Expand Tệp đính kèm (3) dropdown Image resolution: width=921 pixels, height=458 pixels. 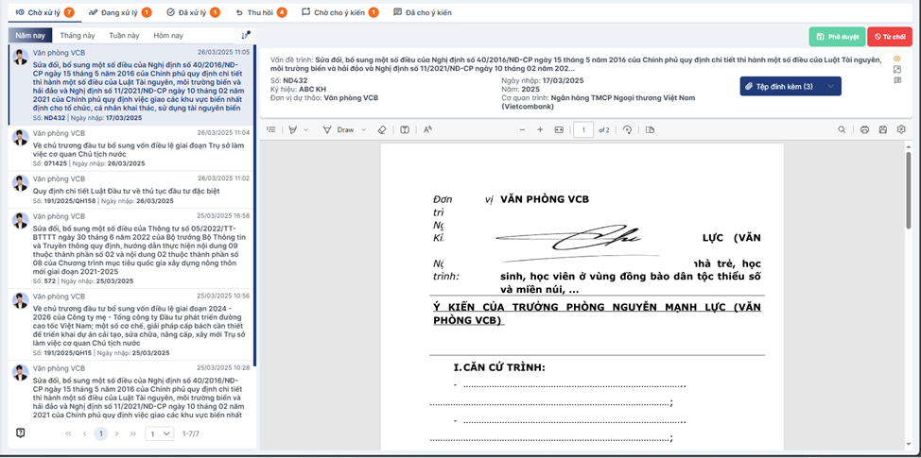coord(790,86)
